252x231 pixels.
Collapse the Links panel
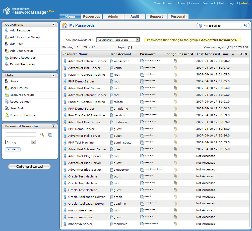point(53,75)
